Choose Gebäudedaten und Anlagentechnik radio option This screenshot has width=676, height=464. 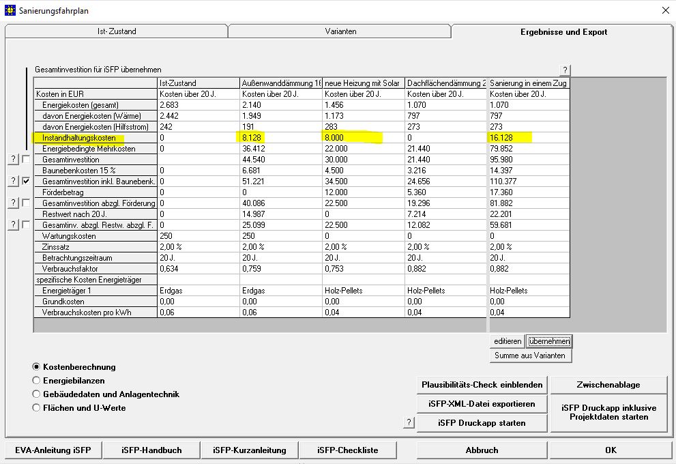37,394
